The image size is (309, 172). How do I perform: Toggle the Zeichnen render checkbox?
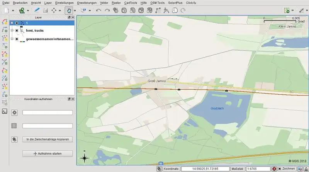coord(280,169)
